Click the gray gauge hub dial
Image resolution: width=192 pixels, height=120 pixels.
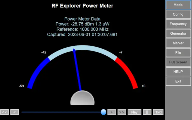(x=82, y=99)
